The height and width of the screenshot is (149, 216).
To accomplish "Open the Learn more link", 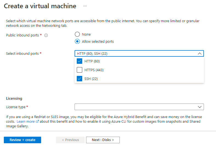I will pos(26,121).
